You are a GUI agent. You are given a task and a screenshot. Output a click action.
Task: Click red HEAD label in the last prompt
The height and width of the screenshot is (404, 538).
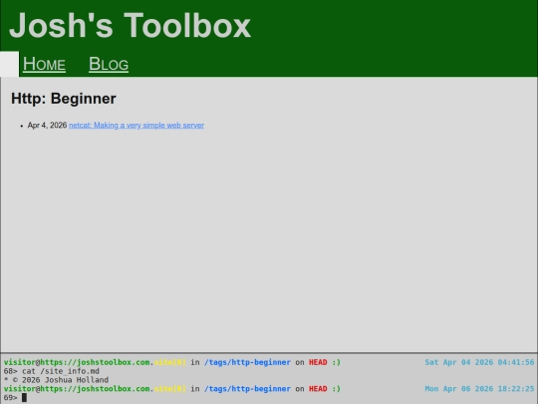[x=318, y=389]
